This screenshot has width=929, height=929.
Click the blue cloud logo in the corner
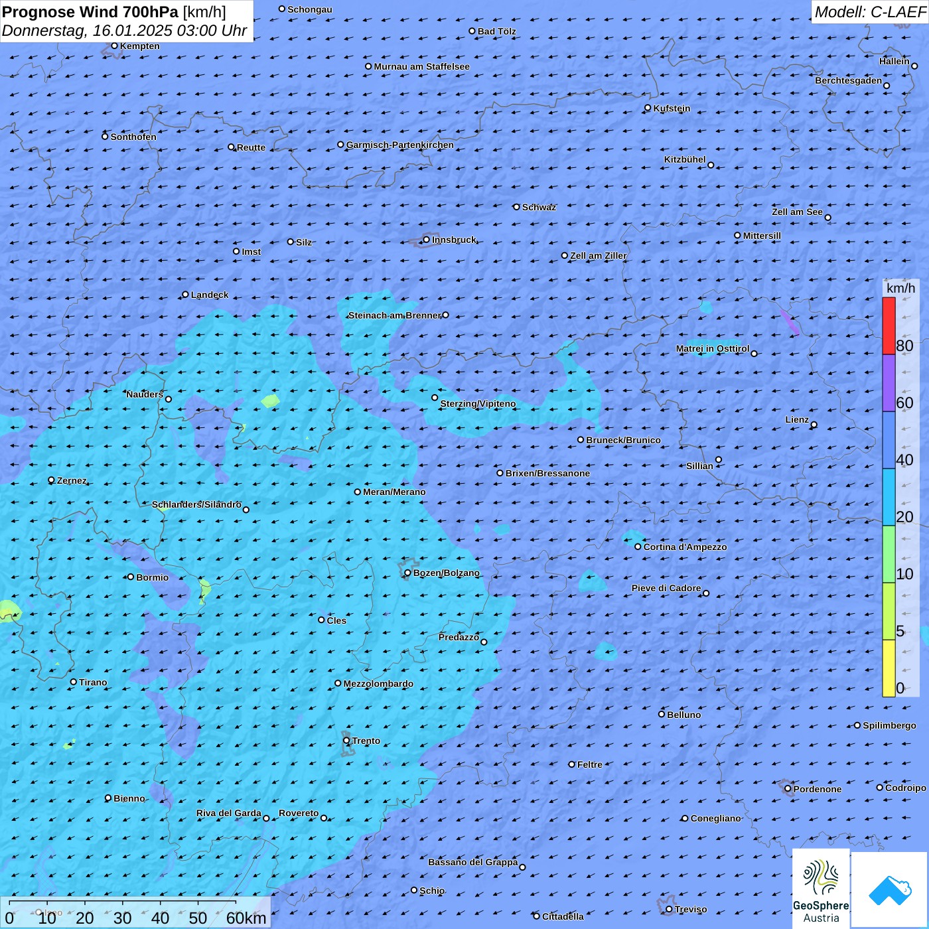889,889
